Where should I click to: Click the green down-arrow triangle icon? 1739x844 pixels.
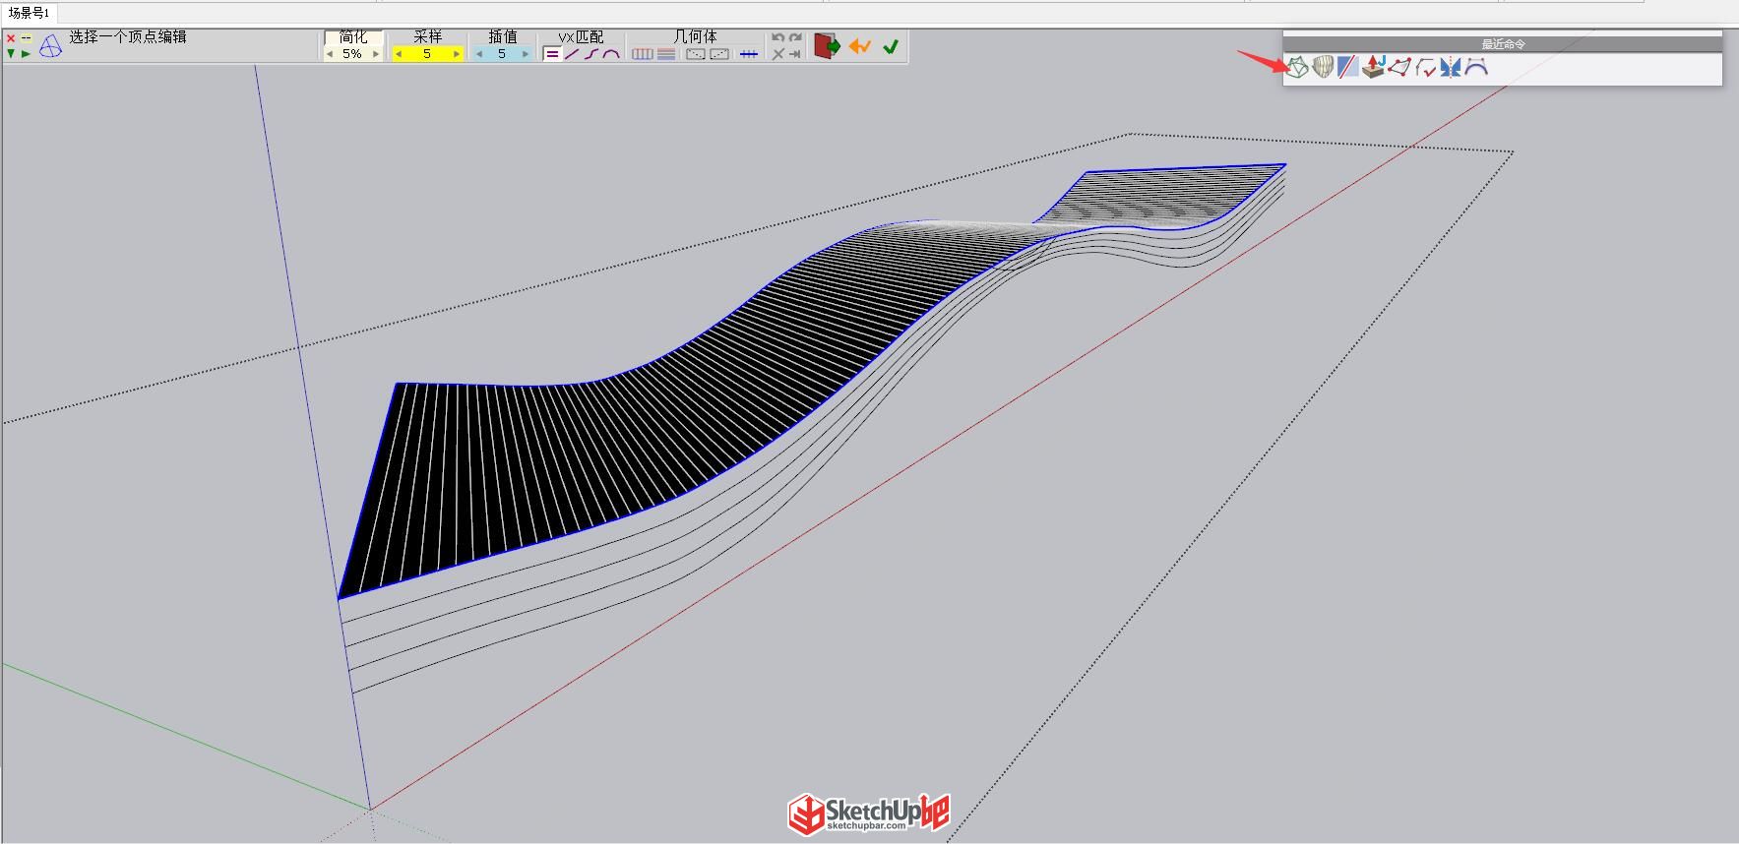pos(11,53)
